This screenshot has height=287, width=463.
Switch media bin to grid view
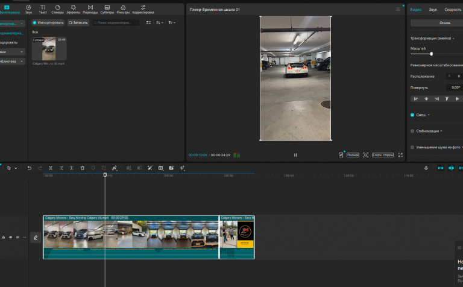tap(148, 23)
